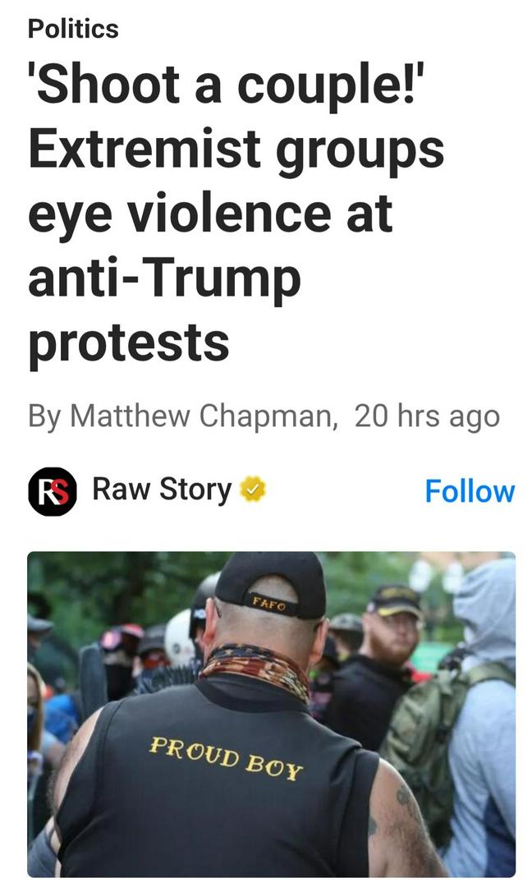Screen dimensions: 532x887
Task: Click the patterned bandana around neck
Action: (x=257, y=668)
